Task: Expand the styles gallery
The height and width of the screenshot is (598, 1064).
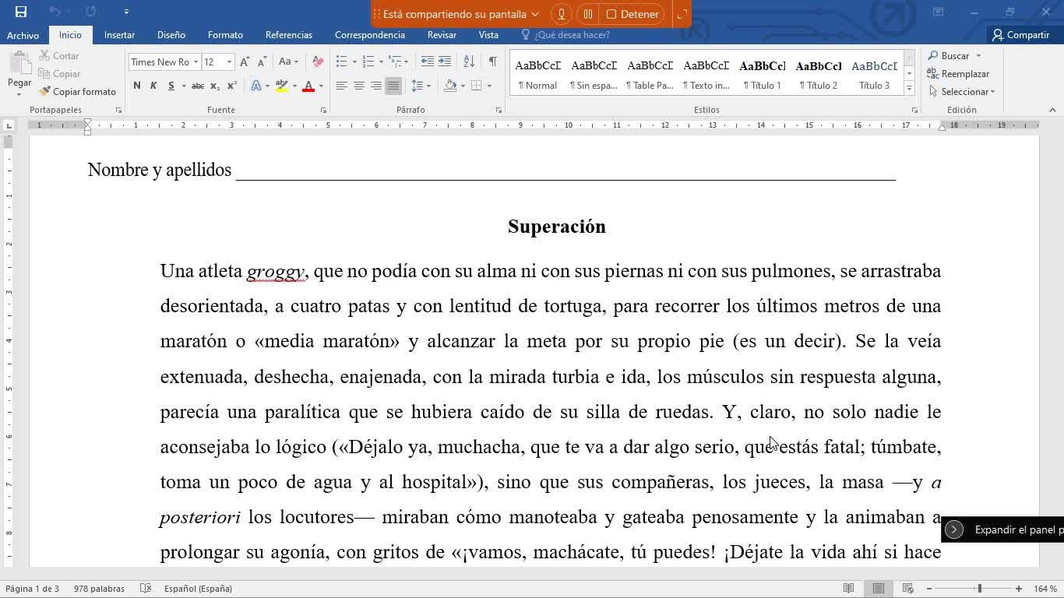Action: pos(909,89)
